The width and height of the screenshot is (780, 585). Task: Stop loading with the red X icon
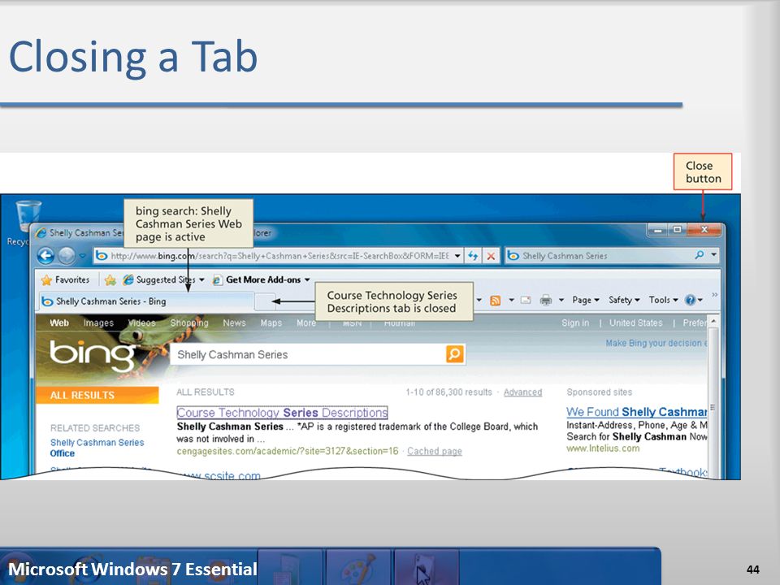tap(491, 256)
